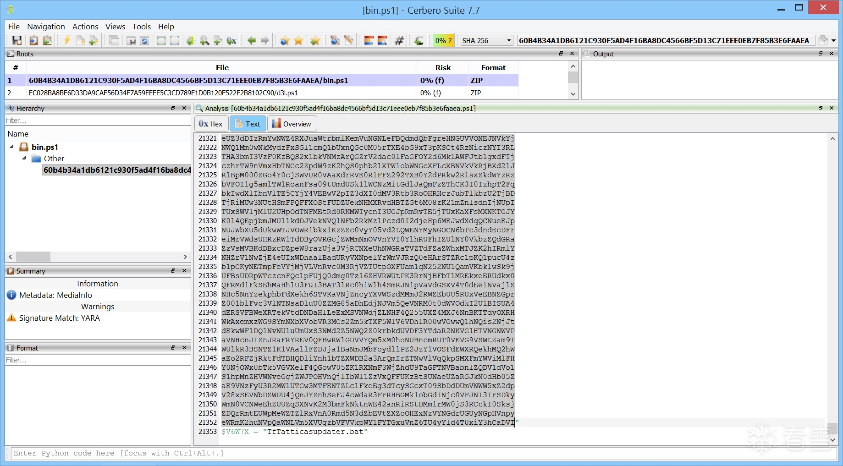Open the SHA-256 hash algorithm dropdown
Viewport: 843px width, 466px height.
[x=486, y=40]
